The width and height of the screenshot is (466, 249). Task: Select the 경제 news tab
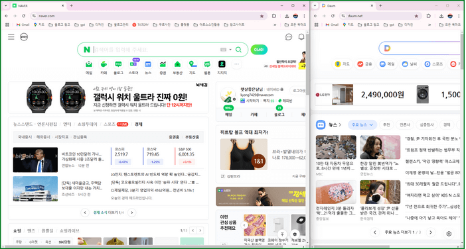tap(138, 124)
